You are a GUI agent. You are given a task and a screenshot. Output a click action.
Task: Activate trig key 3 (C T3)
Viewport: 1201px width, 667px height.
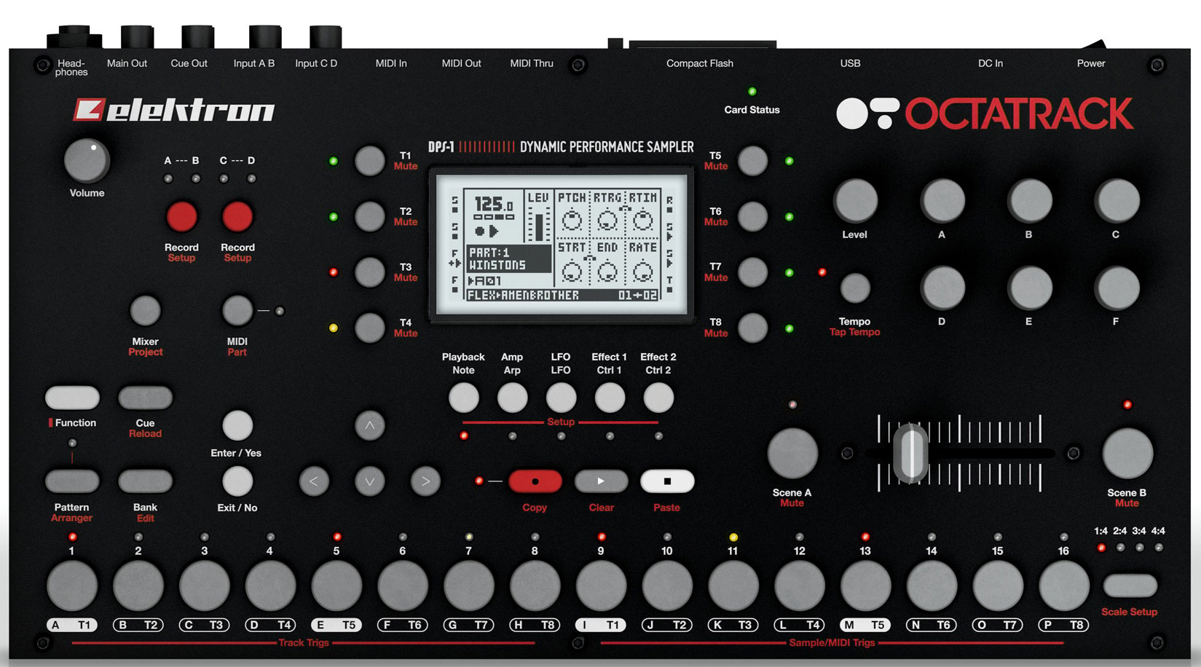[x=205, y=585]
